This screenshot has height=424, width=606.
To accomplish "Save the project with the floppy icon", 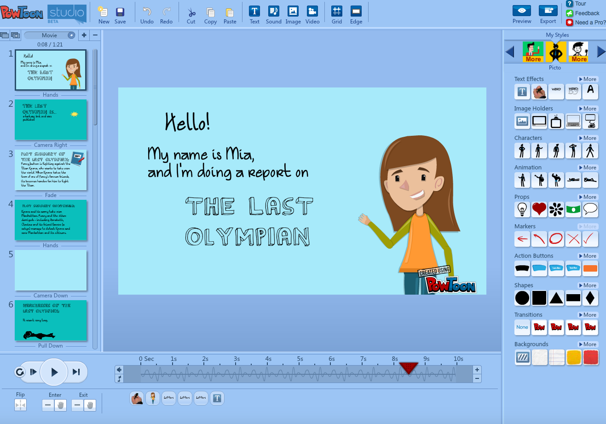I will 120,15.
